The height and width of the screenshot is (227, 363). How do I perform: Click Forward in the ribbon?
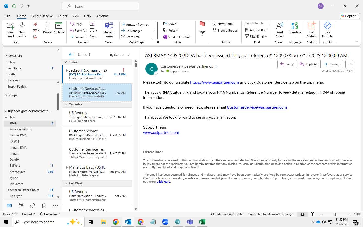(x=78, y=37)
